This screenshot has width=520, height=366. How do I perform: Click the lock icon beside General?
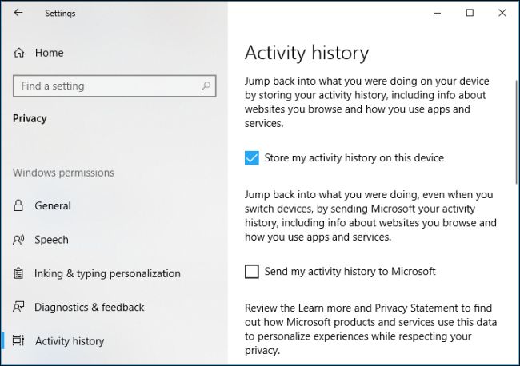point(18,206)
